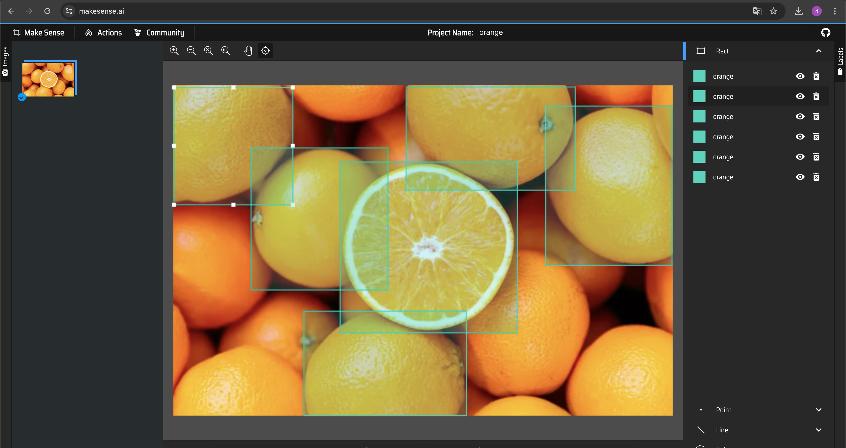Open the first orange label dropdown
Viewport: 846px width, 448px height.
(x=723, y=76)
